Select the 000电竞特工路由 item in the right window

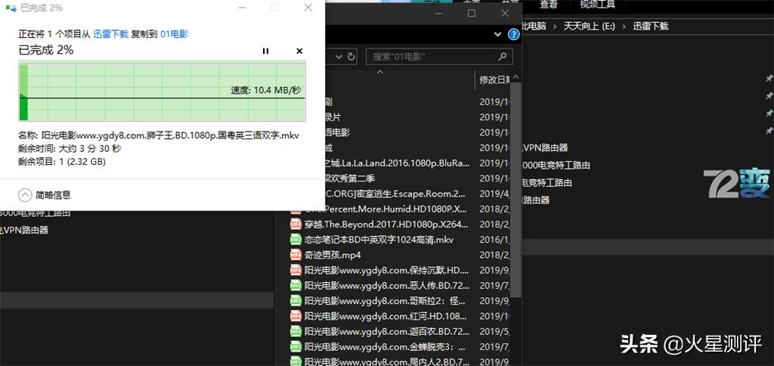pyautogui.click(x=556, y=165)
